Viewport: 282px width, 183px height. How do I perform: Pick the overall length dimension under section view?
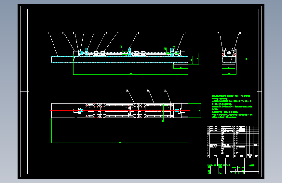[x=130, y=74]
